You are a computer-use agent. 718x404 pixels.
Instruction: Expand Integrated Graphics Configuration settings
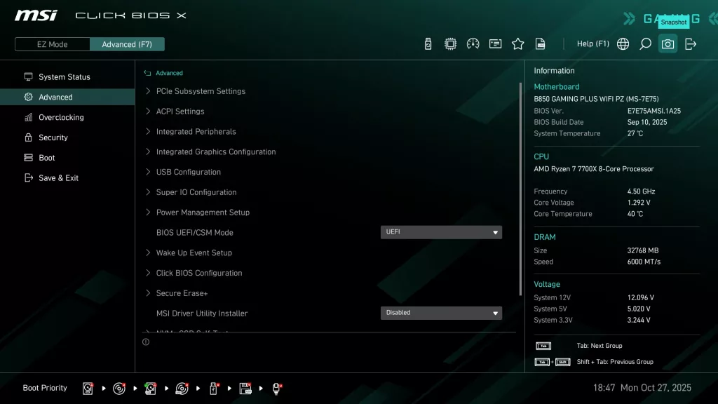pyautogui.click(x=215, y=151)
